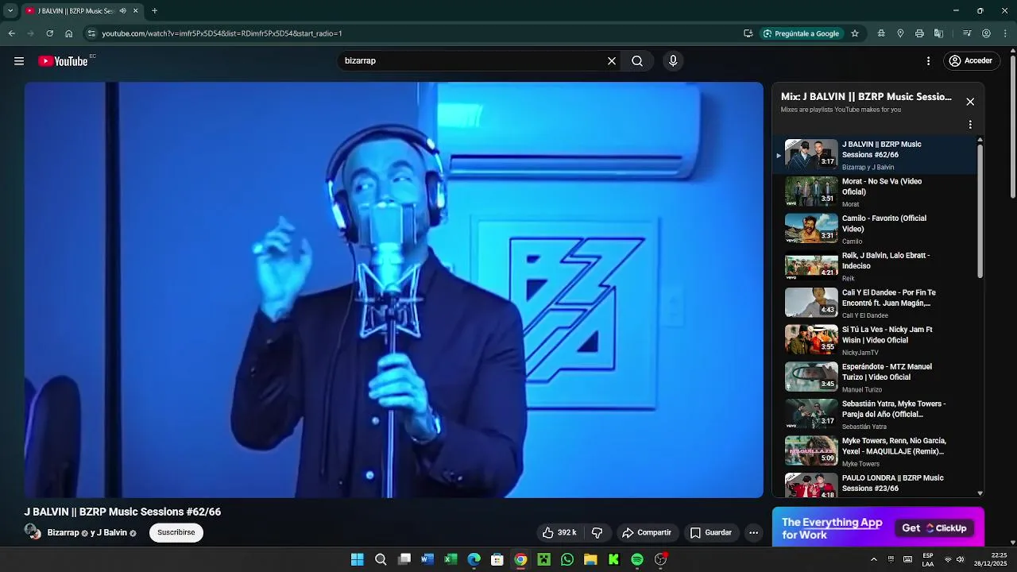Click the Guardar save button
Viewport: 1017px width, 572px height.
(711, 532)
